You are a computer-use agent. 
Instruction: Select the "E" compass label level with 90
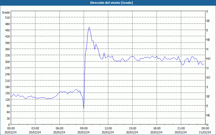(207, 106)
